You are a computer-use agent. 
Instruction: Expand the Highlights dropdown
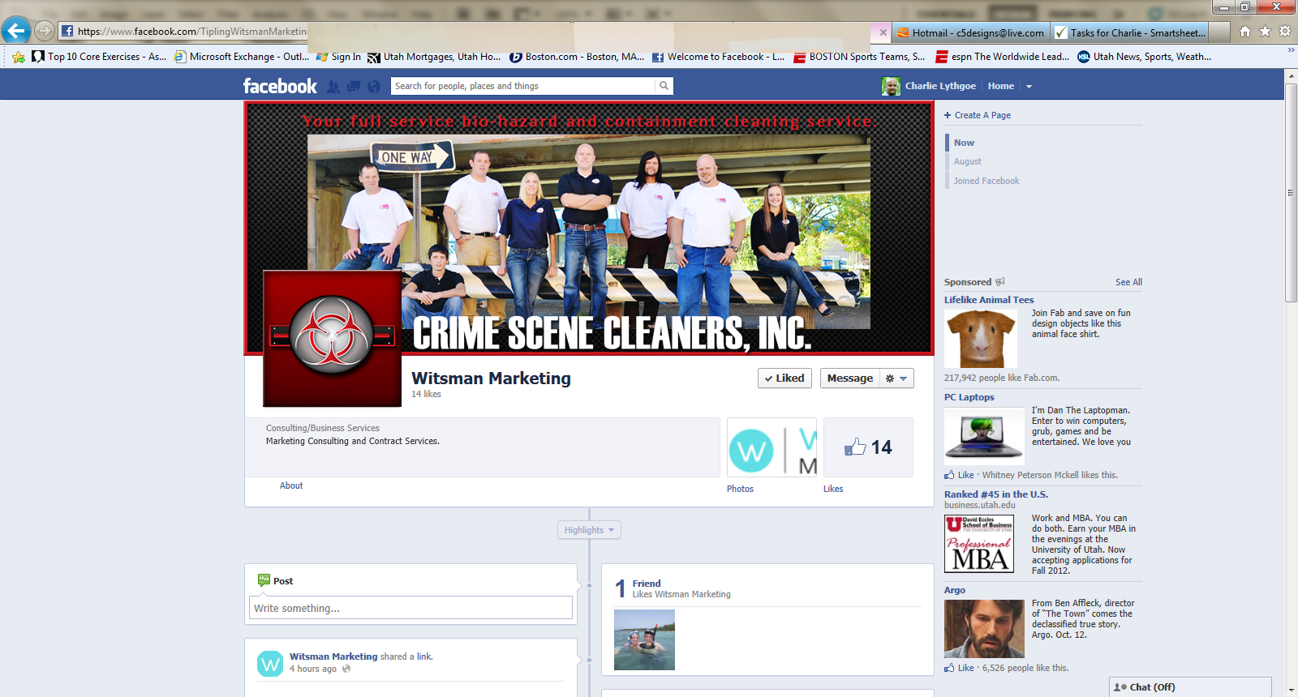coord(590,530)
